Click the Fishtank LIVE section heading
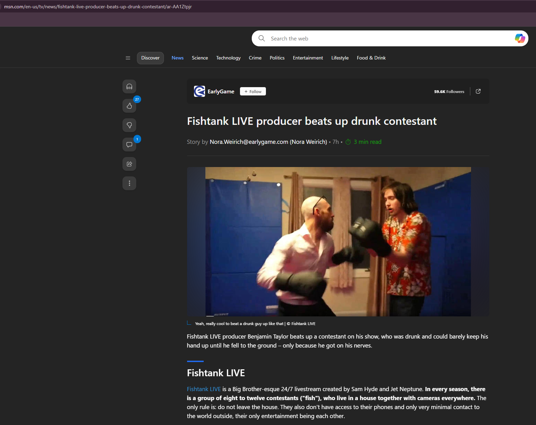 pyautogui.click(x=216, y=373)
